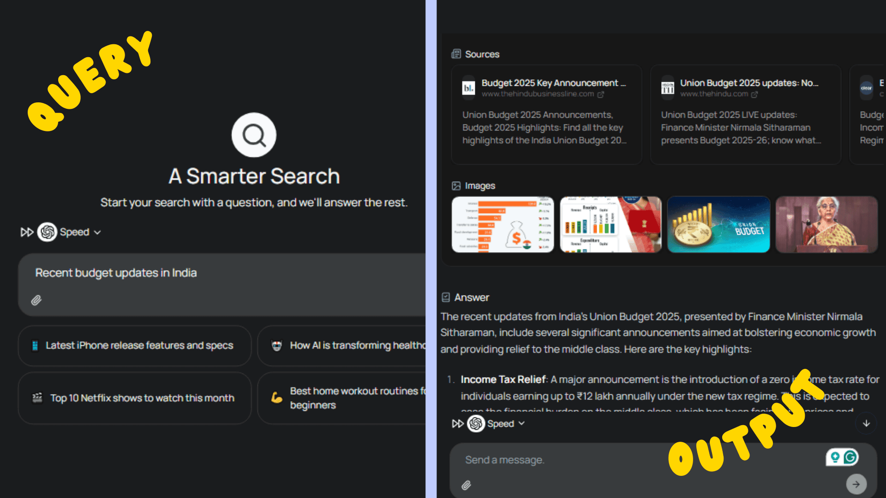Click the lightbulb suggestion icon in message box
Screen dimensions: 886x498
click(x=835, y=457)
